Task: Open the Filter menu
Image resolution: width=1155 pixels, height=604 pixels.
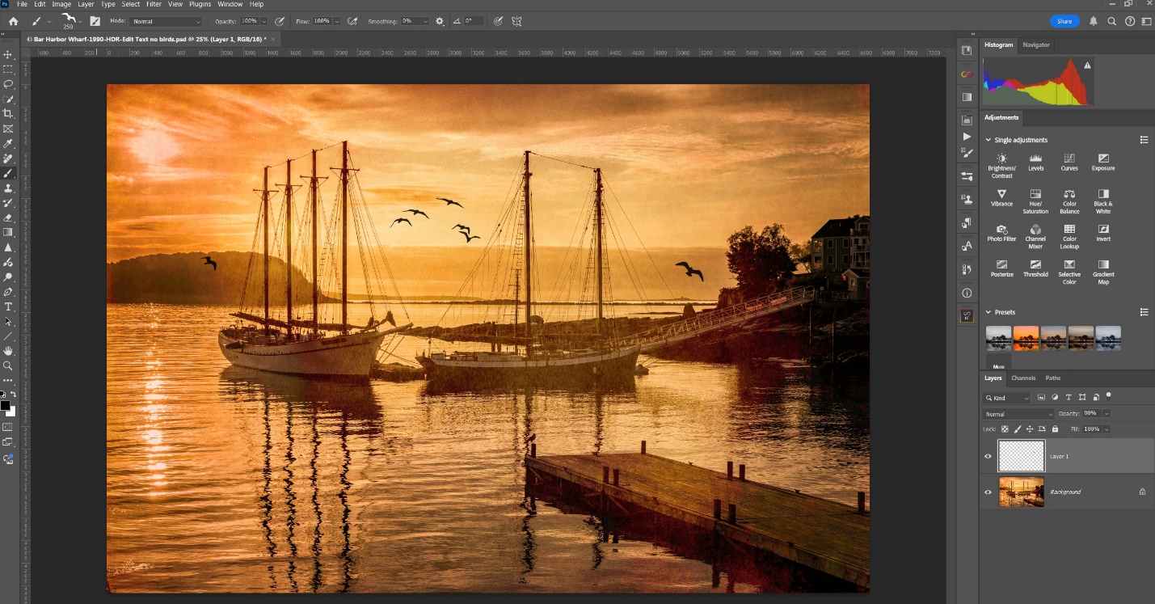Action: (154, 4)
